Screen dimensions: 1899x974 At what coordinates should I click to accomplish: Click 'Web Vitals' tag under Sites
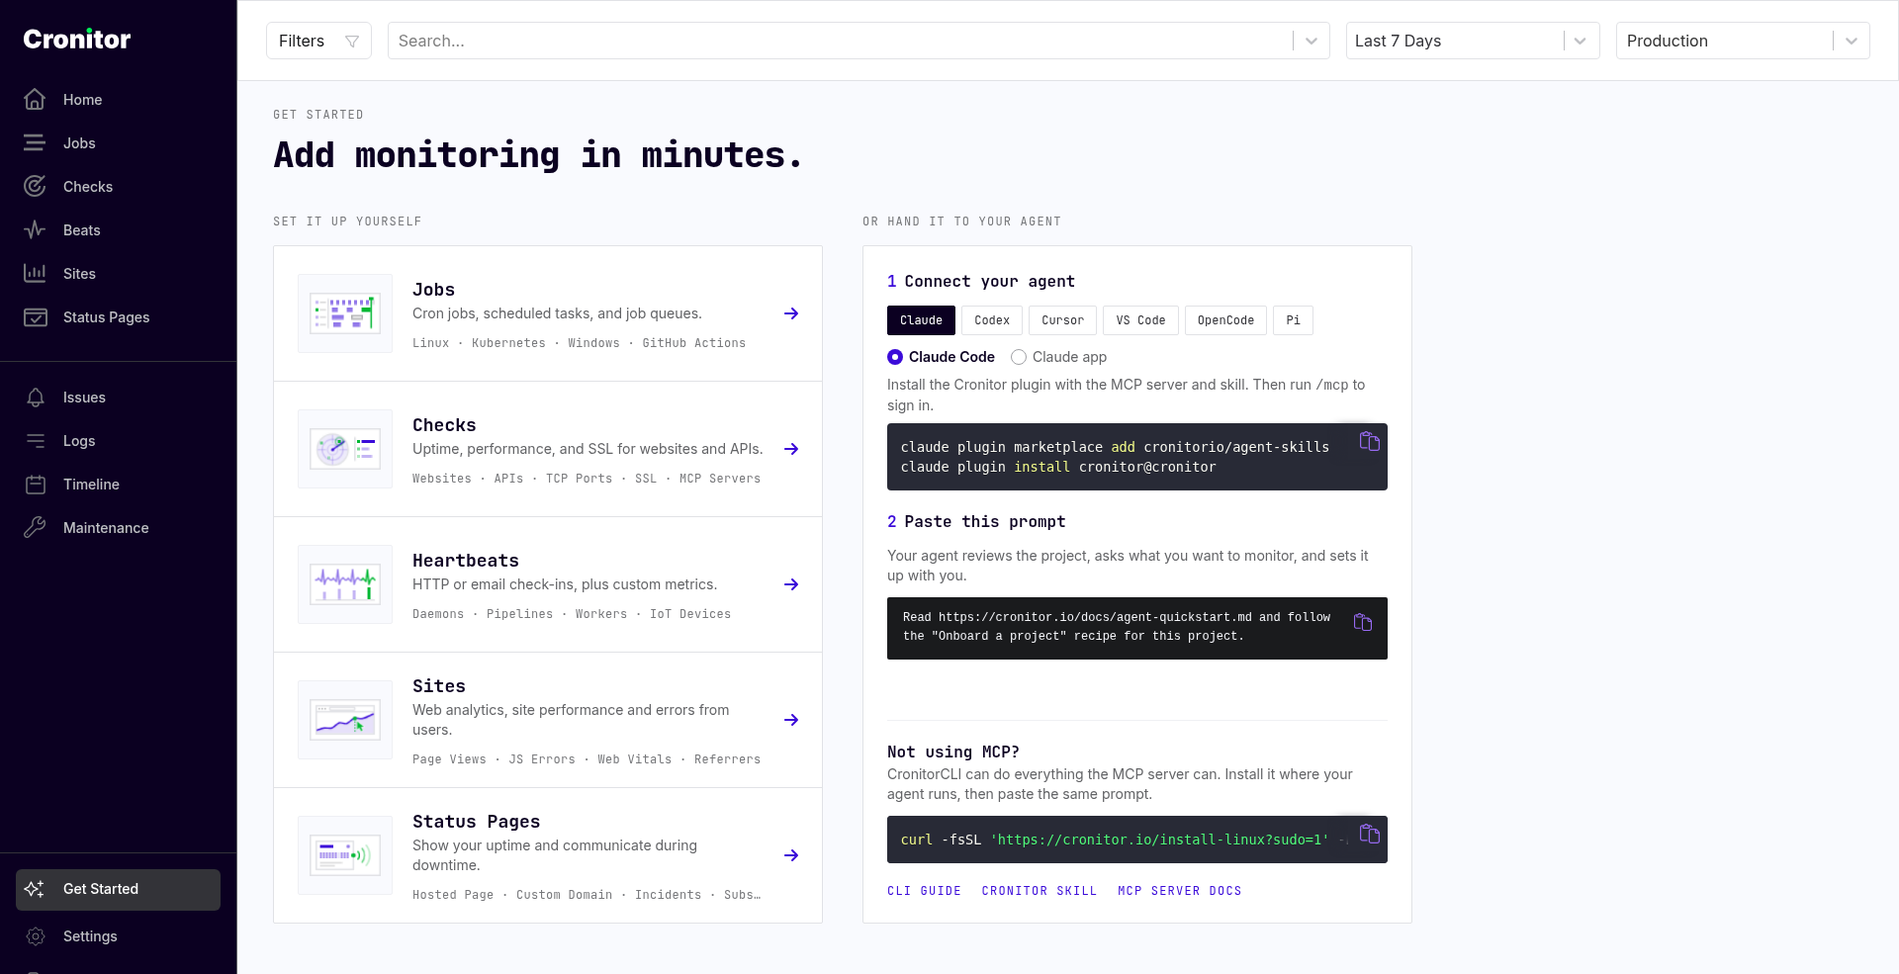[634, 759]
